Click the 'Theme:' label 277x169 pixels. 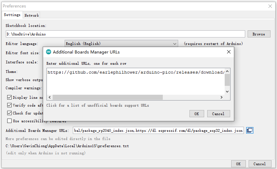(12, 72)
